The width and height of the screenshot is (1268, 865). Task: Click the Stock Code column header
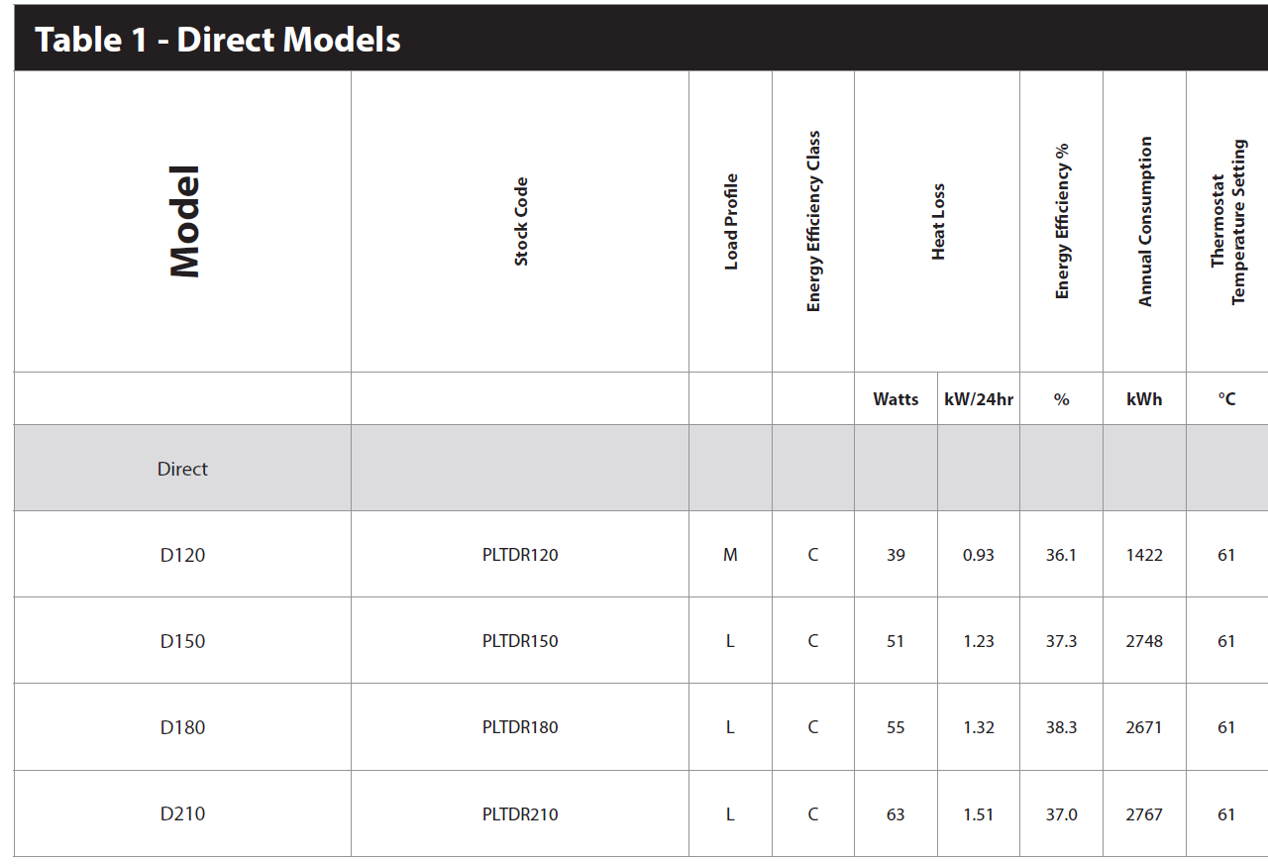521,222
